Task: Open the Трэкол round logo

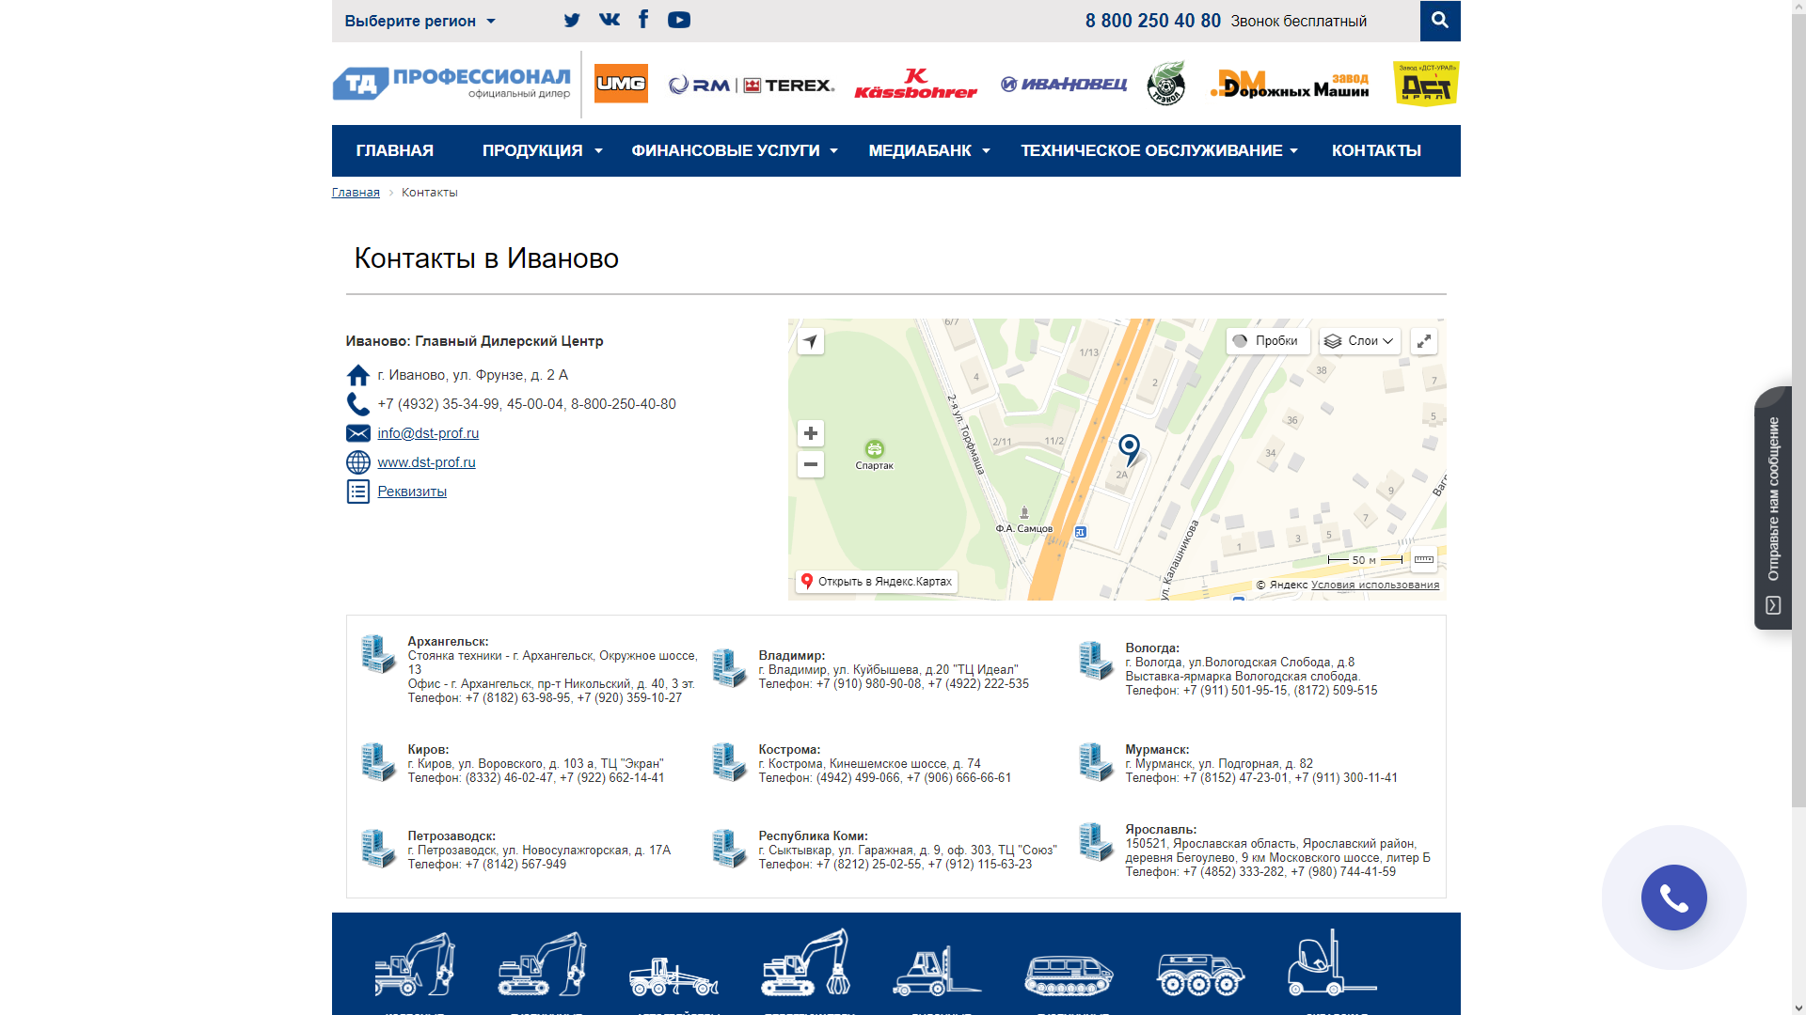Action: (x=1166, y=83)
